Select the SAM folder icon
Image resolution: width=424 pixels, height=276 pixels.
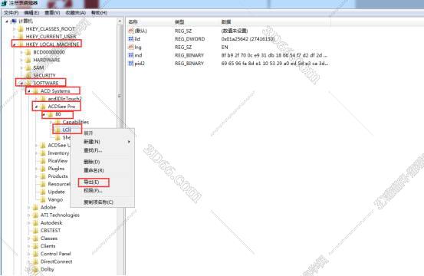click(28, 68)
